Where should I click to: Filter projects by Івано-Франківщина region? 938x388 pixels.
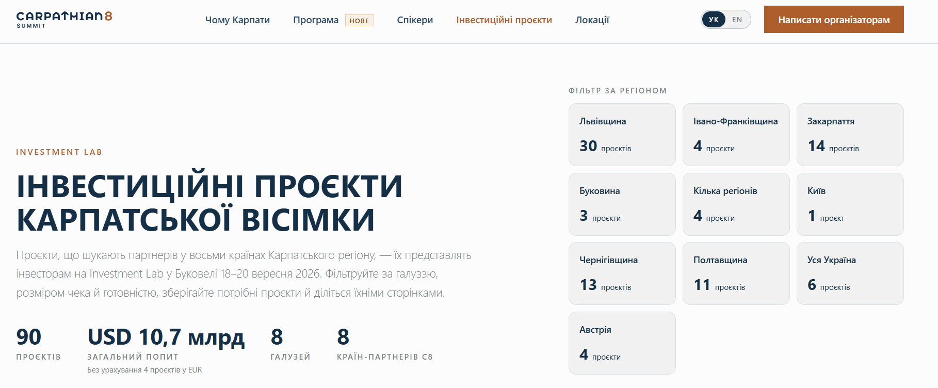pos(736,135)
